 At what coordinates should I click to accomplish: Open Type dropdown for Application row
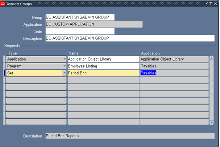65,59
